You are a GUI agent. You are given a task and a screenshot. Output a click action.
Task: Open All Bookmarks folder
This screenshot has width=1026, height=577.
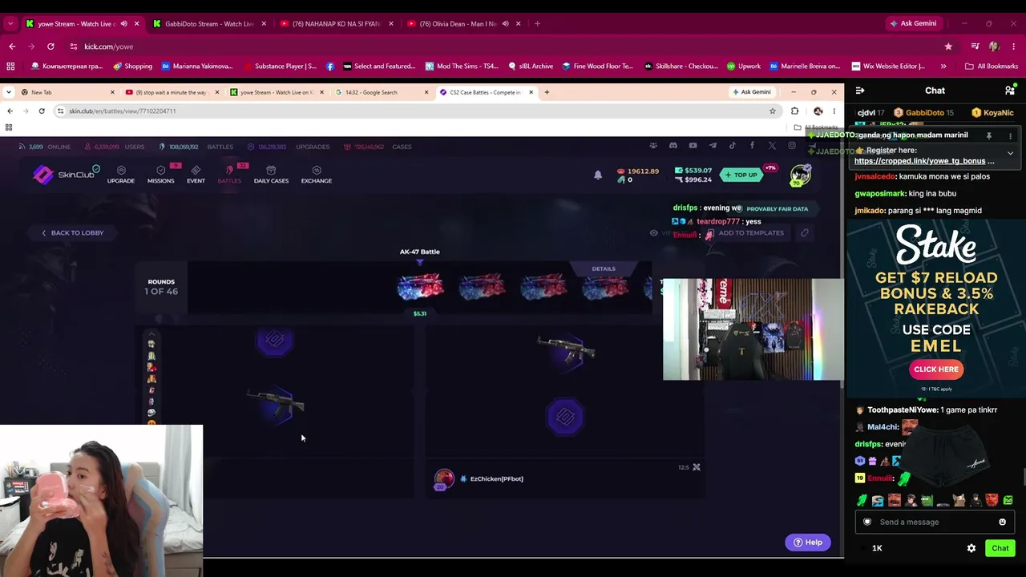click(992, 66)
